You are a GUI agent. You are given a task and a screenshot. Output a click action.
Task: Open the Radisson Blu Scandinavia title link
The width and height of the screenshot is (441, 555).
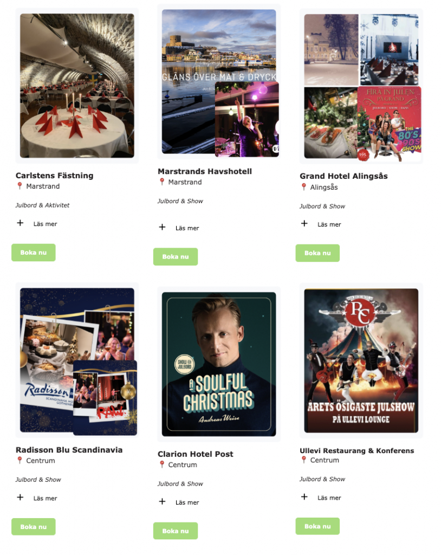pyautogui.click(x=69, y=450)
